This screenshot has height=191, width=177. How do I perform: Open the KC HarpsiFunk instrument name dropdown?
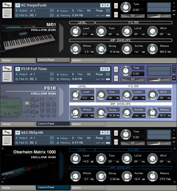click(18, 5)
